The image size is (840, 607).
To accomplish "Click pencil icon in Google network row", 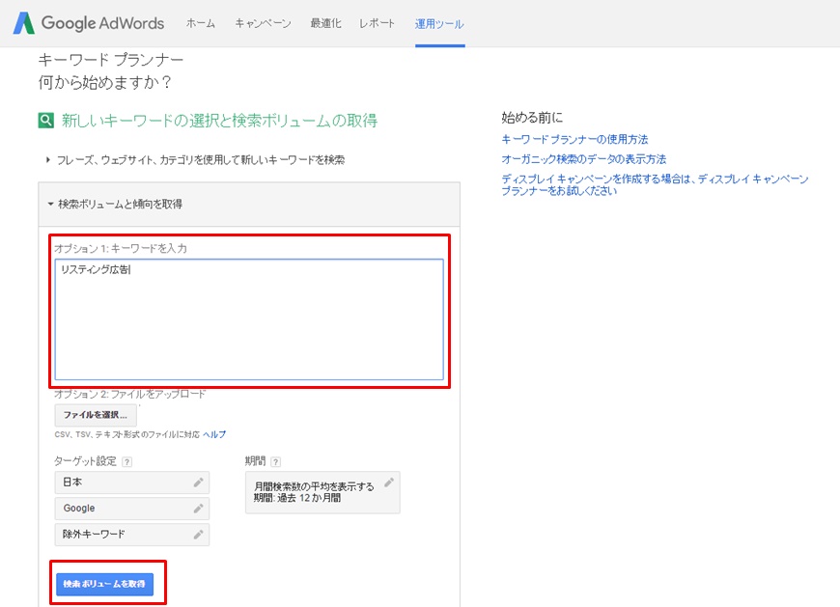I will coord(198,508).
